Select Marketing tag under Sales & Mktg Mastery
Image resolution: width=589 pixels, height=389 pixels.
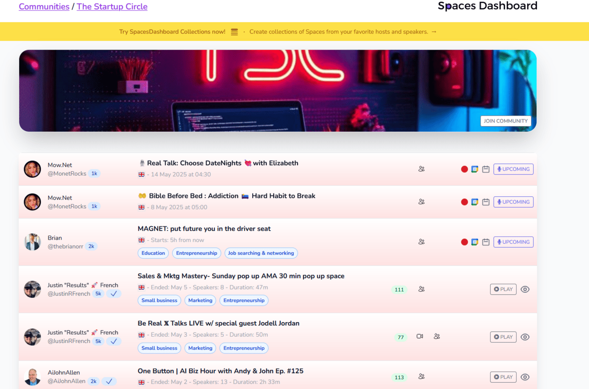[x=200, y=301]
